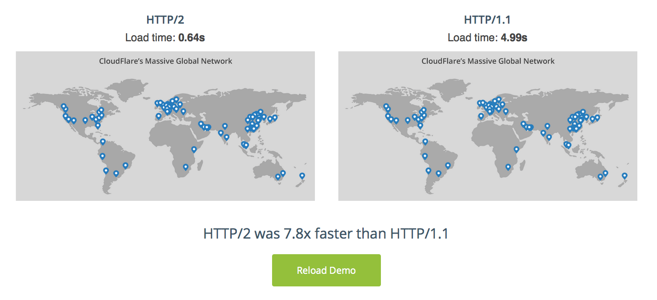Select the "Load time: 0.64s" text
This screenshot has height=300, width=657.
tap(165, 37)
